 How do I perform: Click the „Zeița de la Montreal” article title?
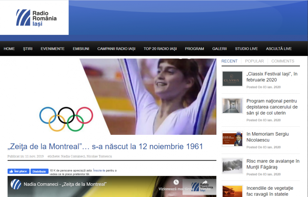pos(105,146)
